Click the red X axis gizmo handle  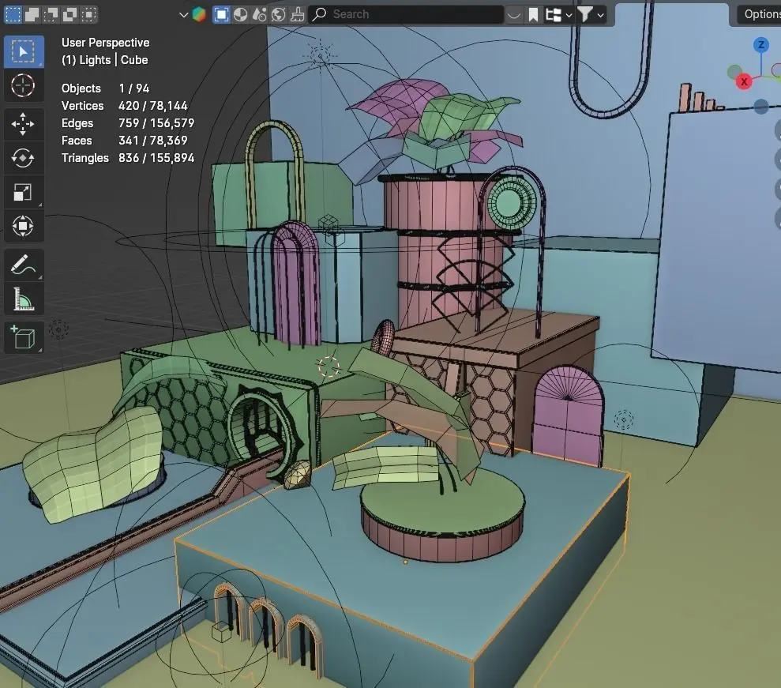[x=744, y=81]
